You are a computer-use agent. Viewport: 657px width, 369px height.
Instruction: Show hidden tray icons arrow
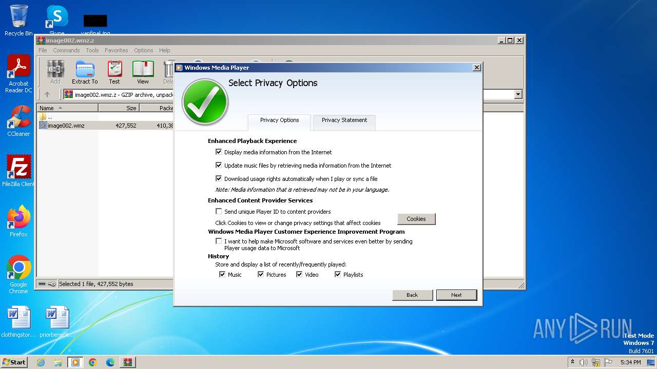pos(573,362)
